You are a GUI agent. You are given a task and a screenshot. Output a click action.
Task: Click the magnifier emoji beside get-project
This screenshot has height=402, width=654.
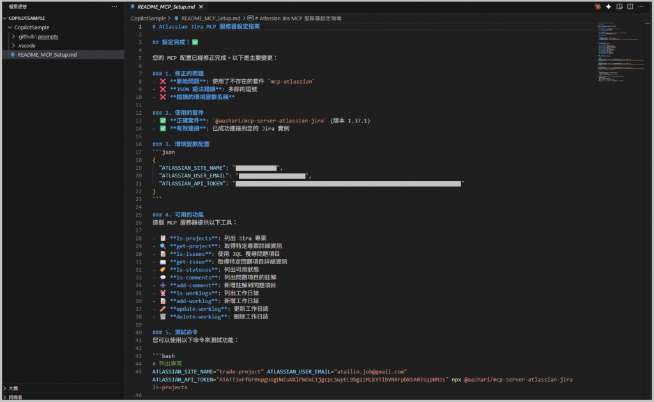pos(163,246)
